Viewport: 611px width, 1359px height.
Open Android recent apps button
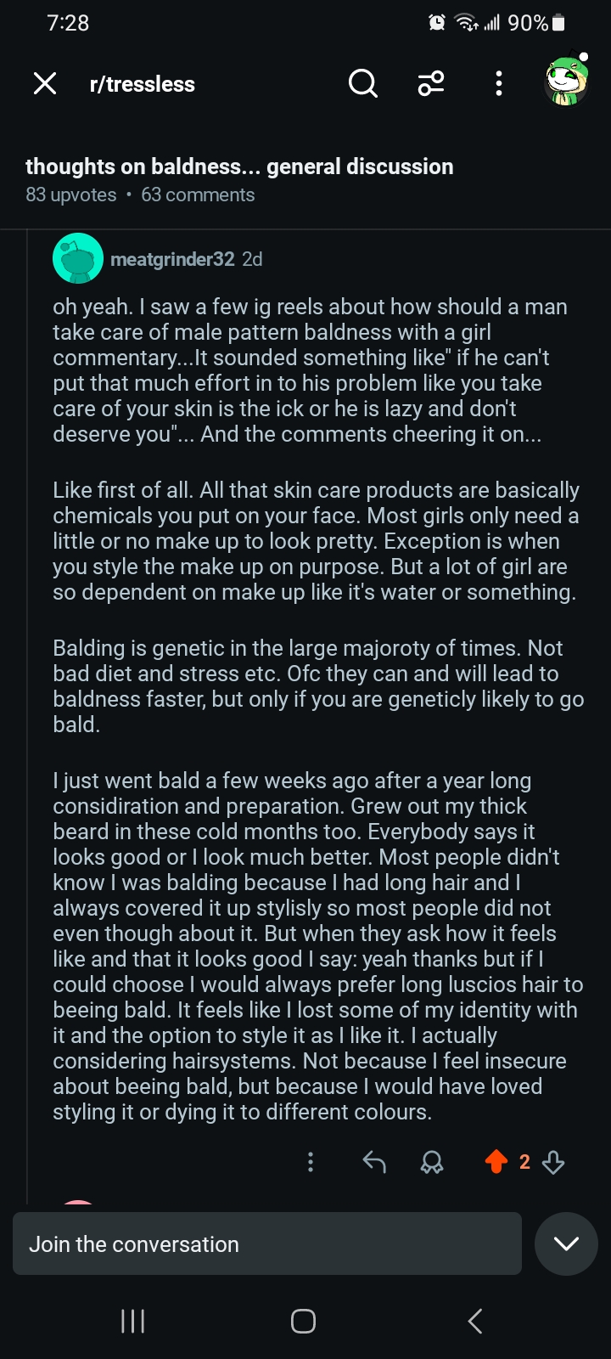(133, 1321)
